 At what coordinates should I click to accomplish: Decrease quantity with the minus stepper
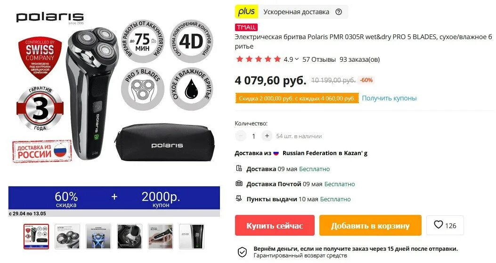coord(240,136)
